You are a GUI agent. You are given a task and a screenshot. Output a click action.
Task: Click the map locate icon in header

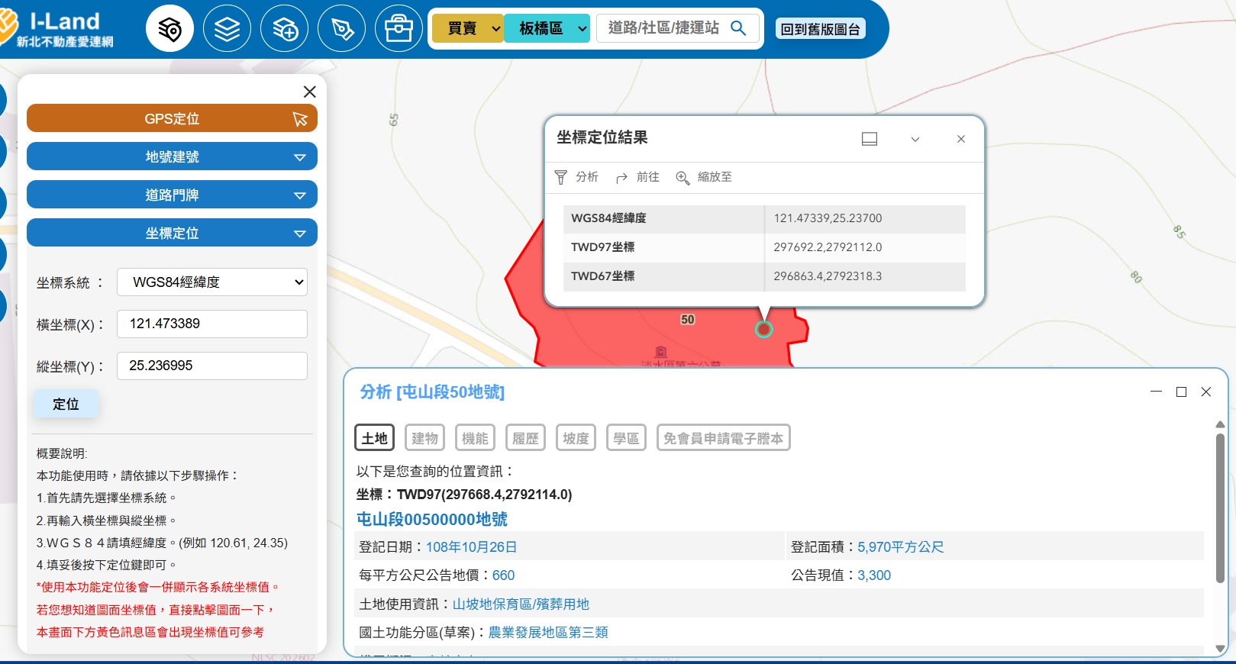point(169,29)
